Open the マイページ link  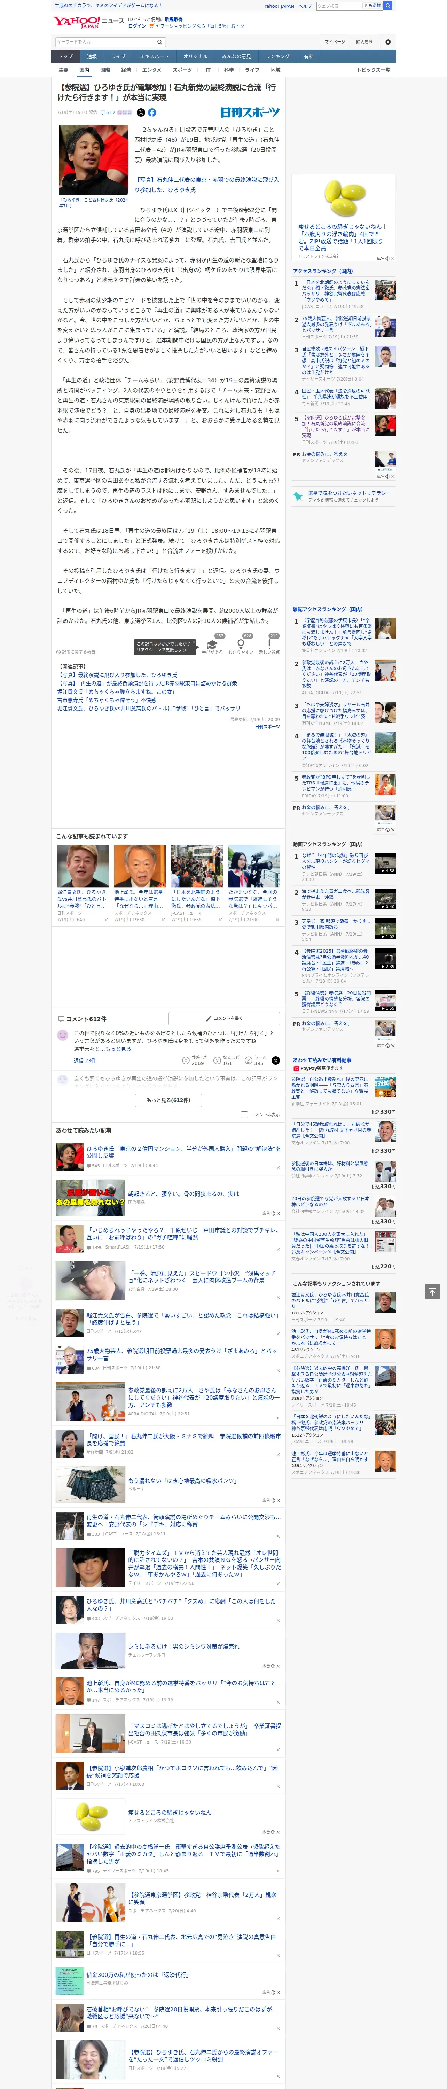334,41
